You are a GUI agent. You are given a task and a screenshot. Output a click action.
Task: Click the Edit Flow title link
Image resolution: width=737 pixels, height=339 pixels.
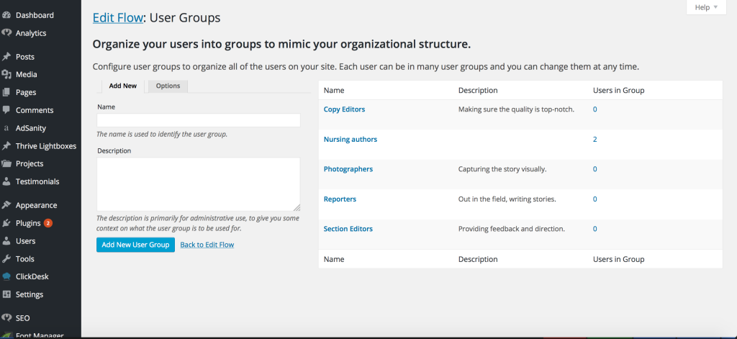coord(117,17)
